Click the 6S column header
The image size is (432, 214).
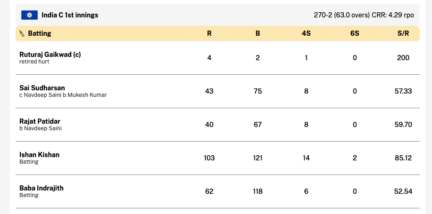point(355,33)
